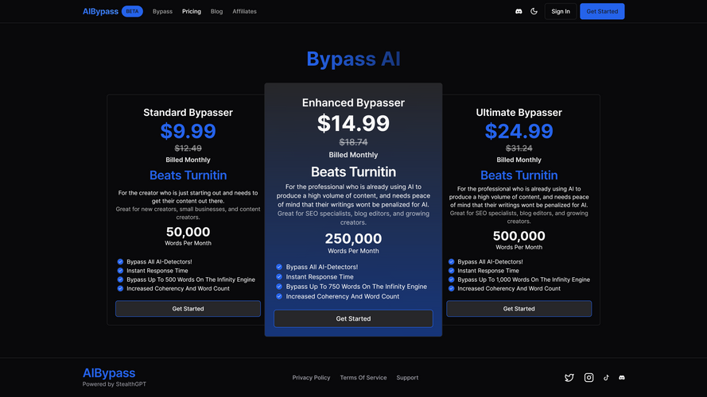Get started with Enhanced Bypasser plan
Screen dimensions: 707x397
[x=353, y=318]
